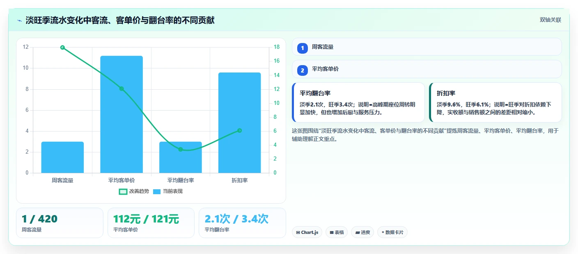Click the 平均翻台率 info card
The height and width of the screenshot is (254, 578).
tap(358, 102)
